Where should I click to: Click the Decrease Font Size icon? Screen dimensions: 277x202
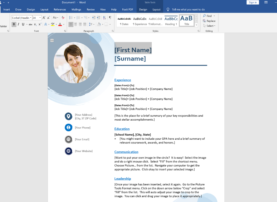48,18
